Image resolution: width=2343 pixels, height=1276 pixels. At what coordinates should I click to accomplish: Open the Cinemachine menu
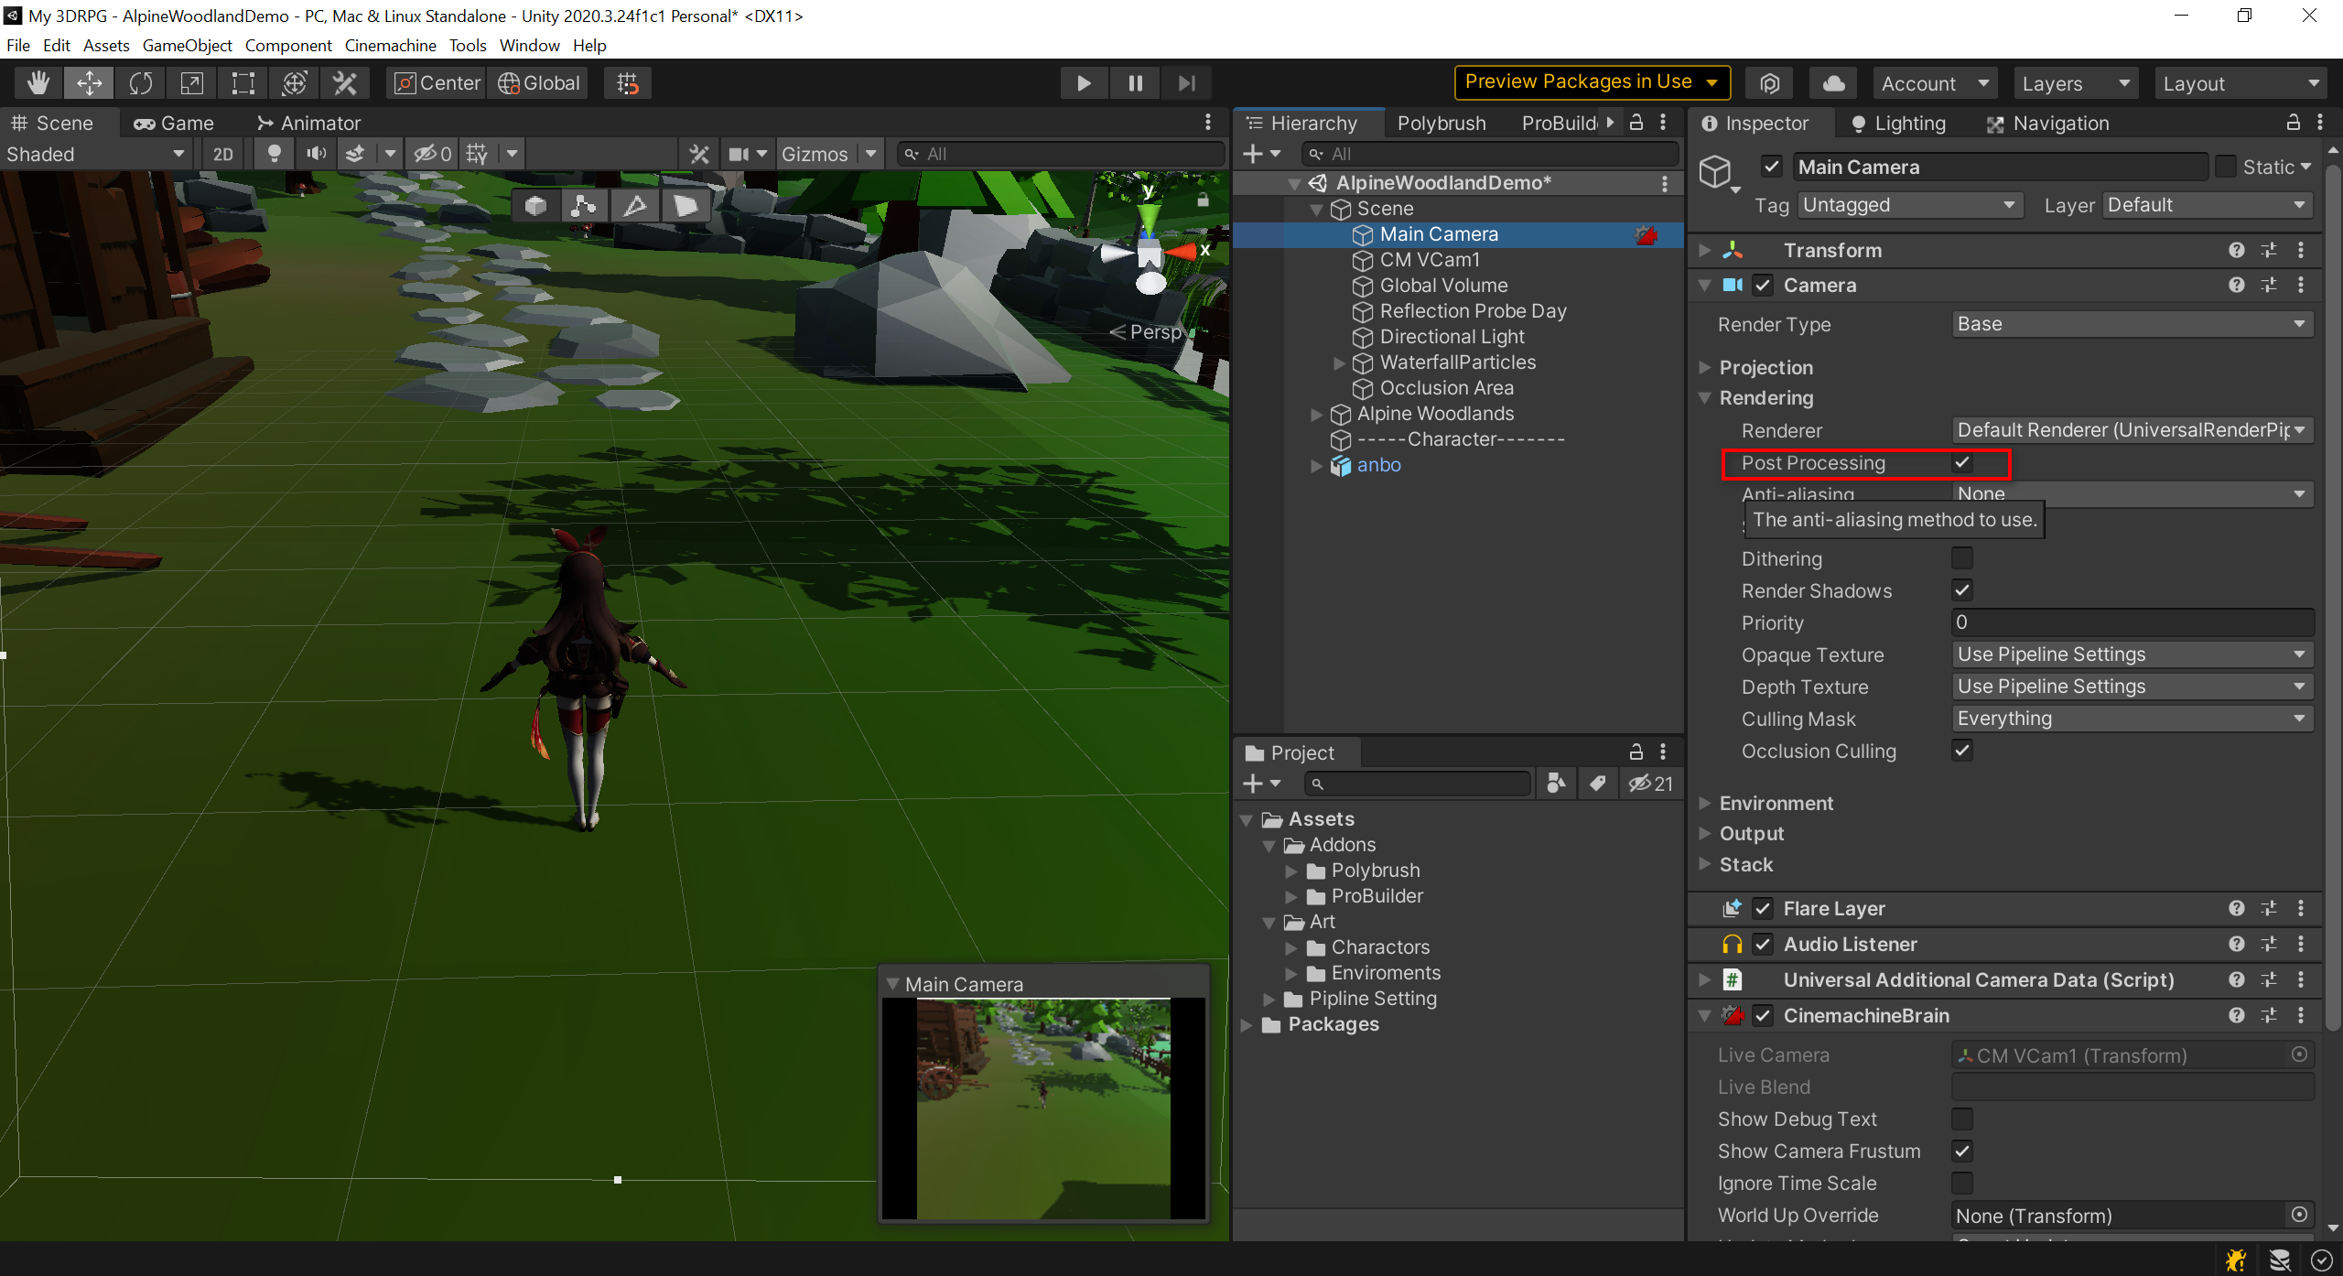[x=390, y=45]
